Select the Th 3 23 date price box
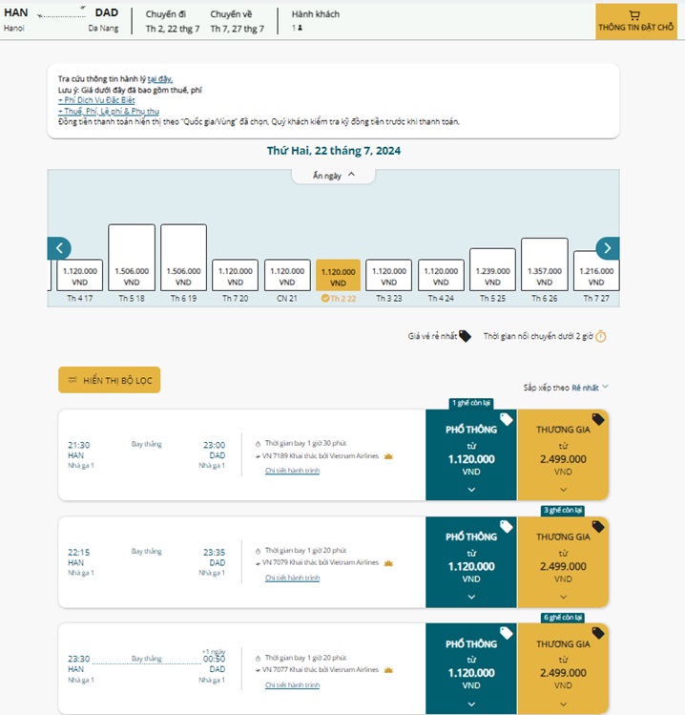This screenshot has width=685, height=715. tap(388, 276)
